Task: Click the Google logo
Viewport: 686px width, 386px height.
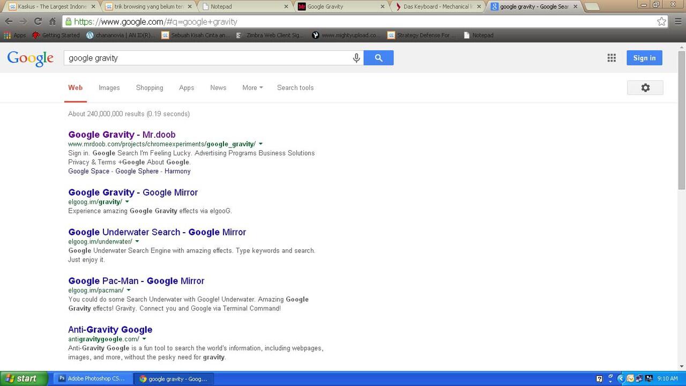Action: pyautogui.click(x=31, y=58)
